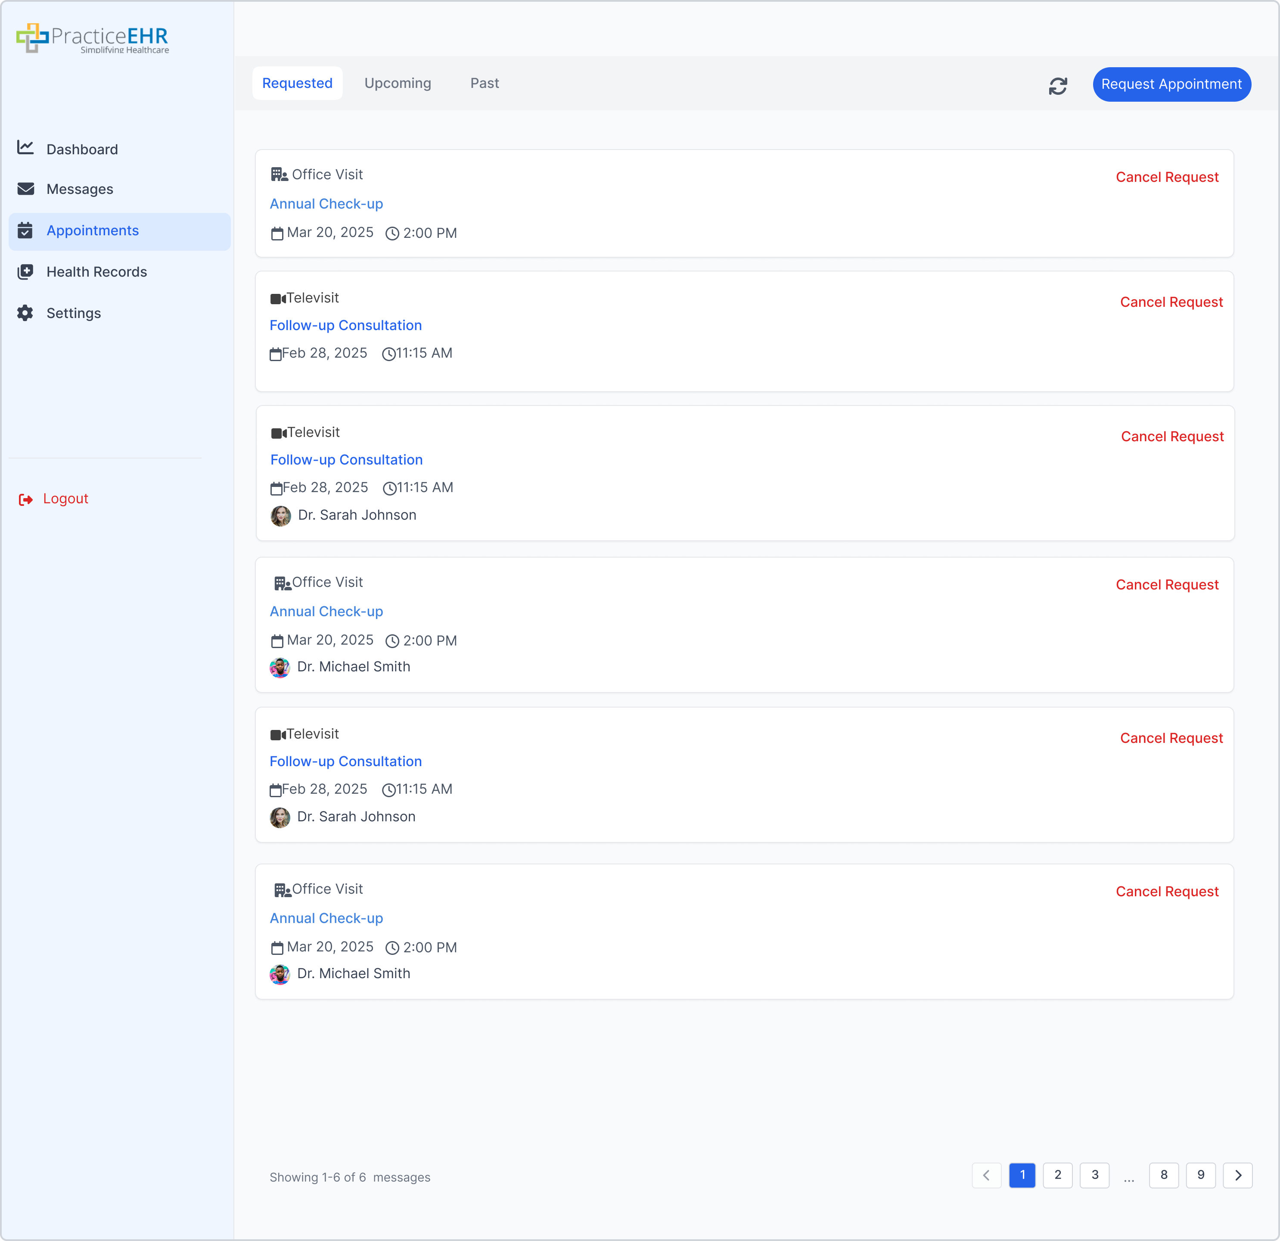1280x1241 pixels.
Task: Click the refresh appointments icon
Action: (1057, 86)
